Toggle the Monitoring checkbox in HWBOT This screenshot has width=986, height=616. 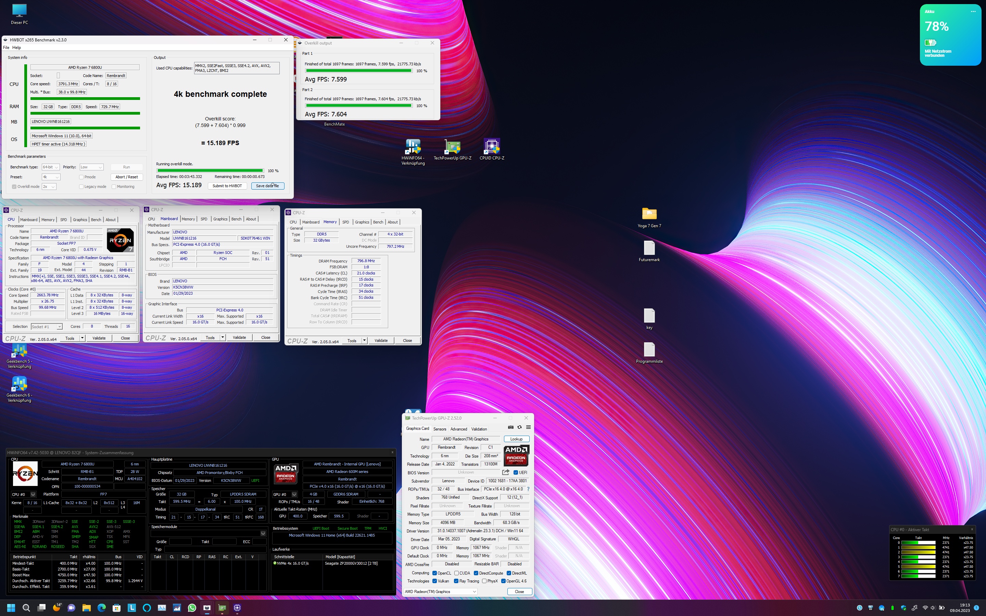tap(114, 187)
